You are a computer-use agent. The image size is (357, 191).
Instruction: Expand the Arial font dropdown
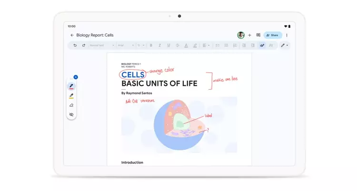tap(125, 45)
